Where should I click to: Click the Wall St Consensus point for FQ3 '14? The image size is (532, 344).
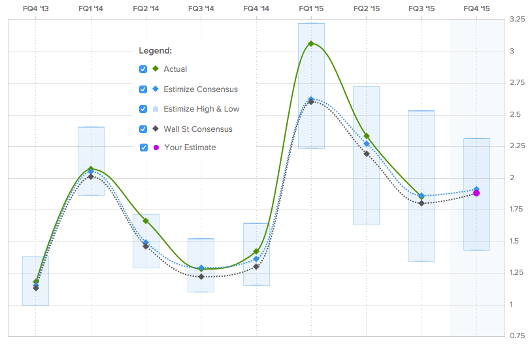coord(201,277)
